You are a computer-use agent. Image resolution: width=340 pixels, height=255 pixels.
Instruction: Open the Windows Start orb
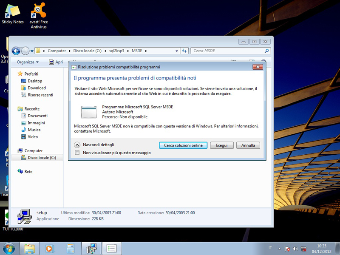pos(8,249)
